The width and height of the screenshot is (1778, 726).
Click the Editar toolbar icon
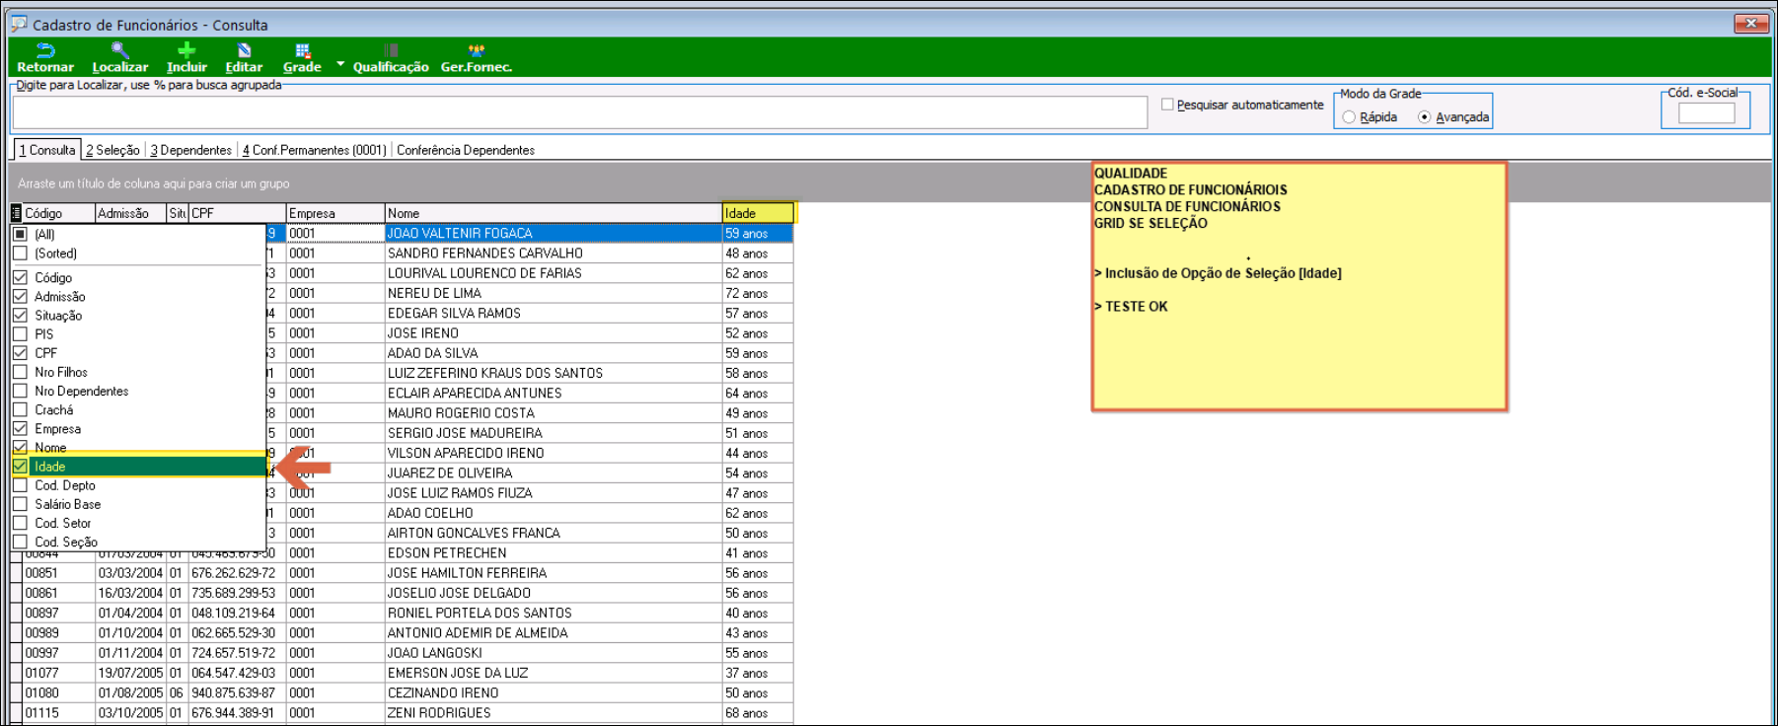click(244, 51)
